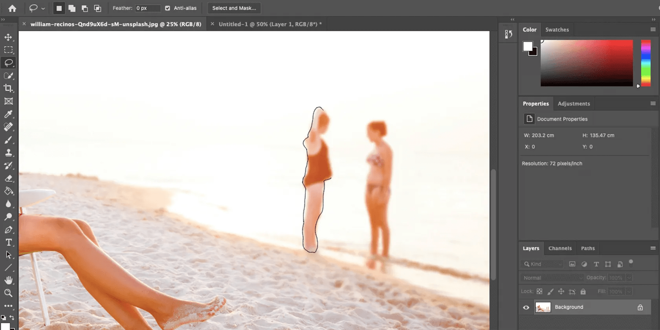The height and width of the screenshot is (330, 660).
Task: Toggle lock transparent pixels icon
Action: (x=539, y=291)
